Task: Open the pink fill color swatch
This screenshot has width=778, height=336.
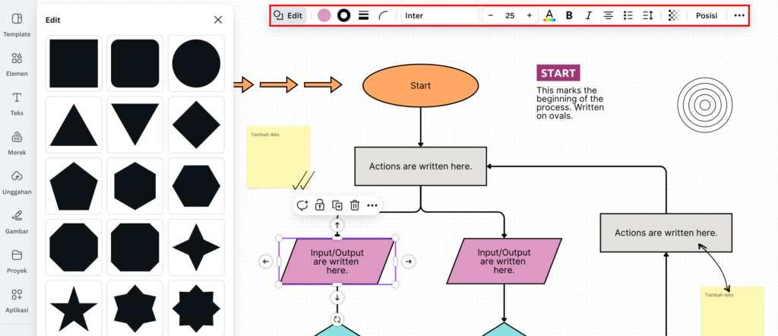Action: pos(324,15)
